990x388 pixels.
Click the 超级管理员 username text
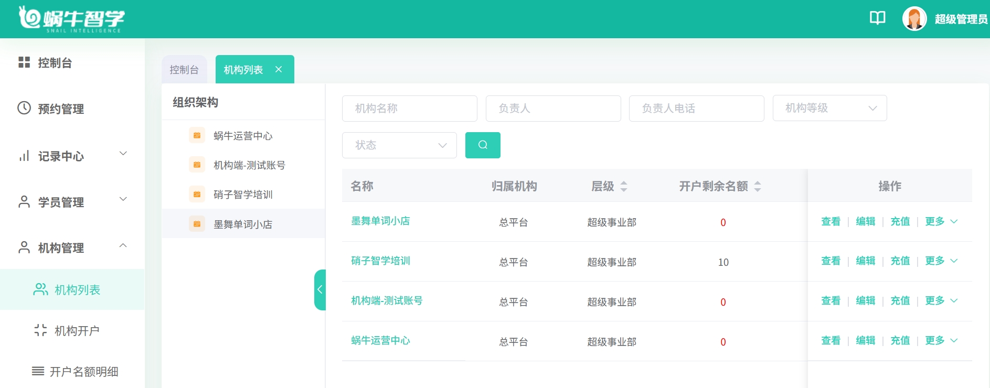click(x=961, y=19)
